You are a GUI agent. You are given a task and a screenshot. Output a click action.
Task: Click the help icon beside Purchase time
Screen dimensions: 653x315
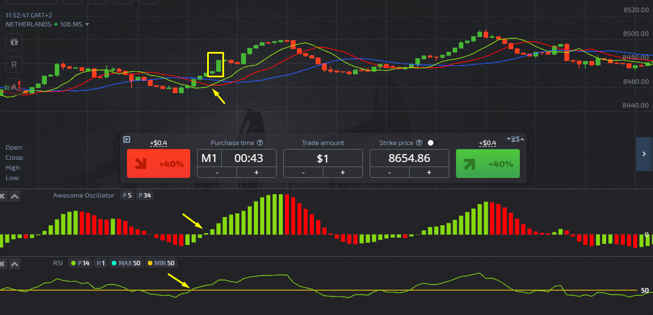click(x=260, y=143)
